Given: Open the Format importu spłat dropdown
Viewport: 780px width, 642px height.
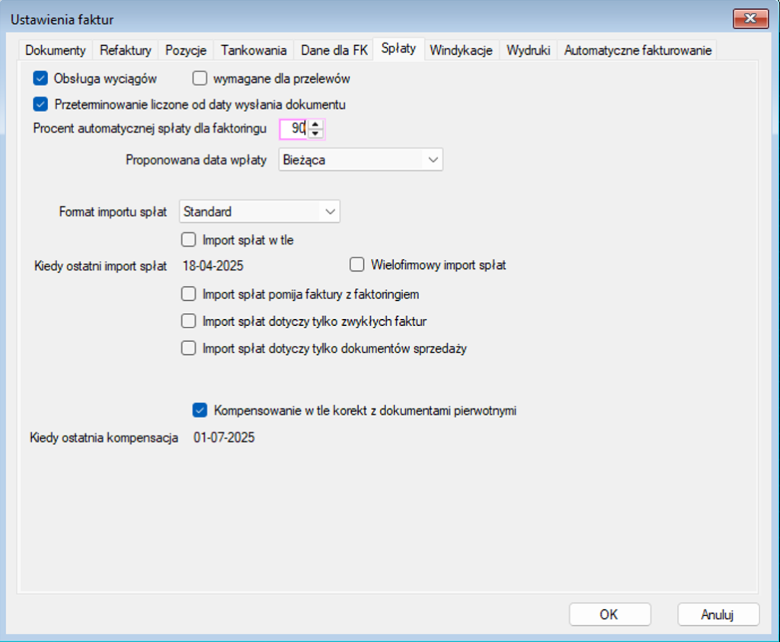Looking at the screenshot, I should click(x=330, y=212).
